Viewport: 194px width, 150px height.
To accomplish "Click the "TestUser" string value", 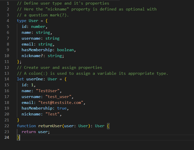I will 49,91.
